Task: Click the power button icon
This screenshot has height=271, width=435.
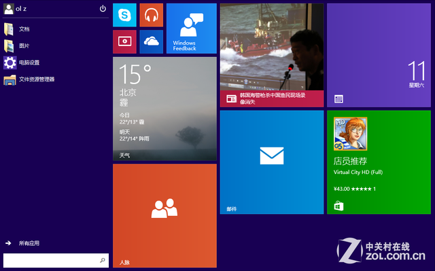Action: click(103, 9)
